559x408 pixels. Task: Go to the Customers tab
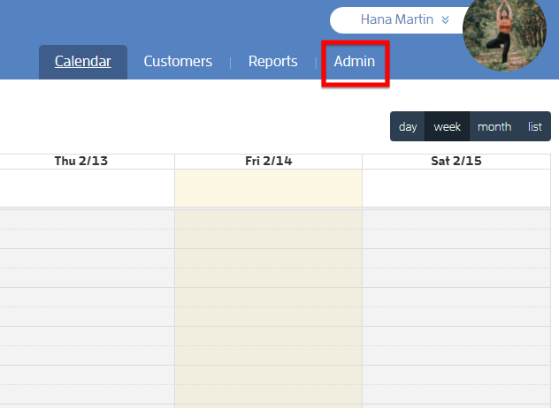[x=178, y=62]
